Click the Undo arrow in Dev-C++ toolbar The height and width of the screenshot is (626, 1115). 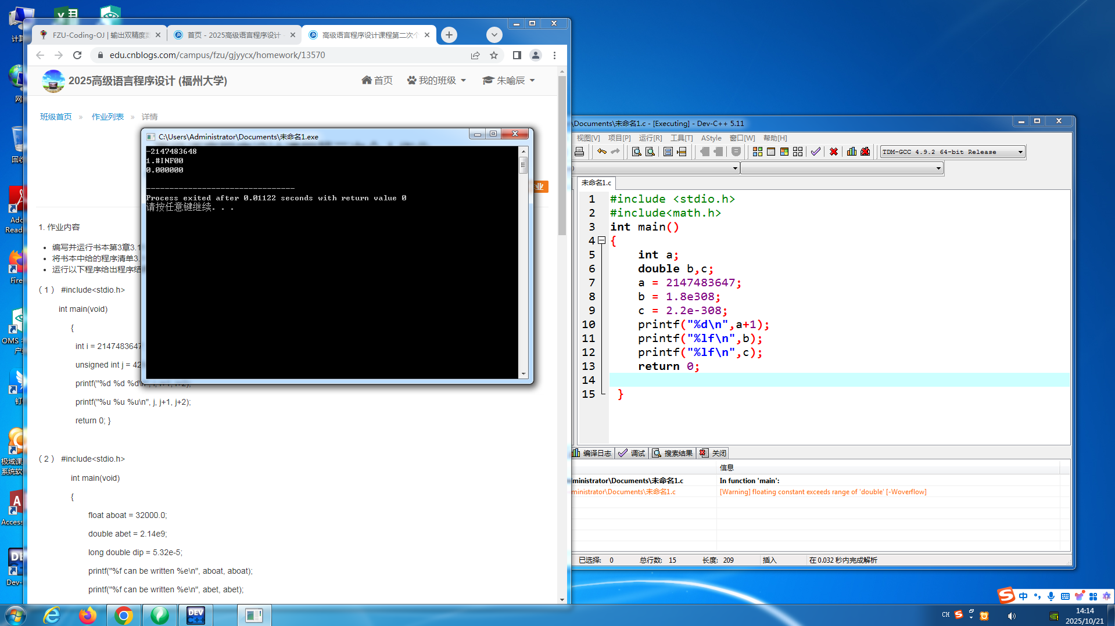click(x=602, y=152)
